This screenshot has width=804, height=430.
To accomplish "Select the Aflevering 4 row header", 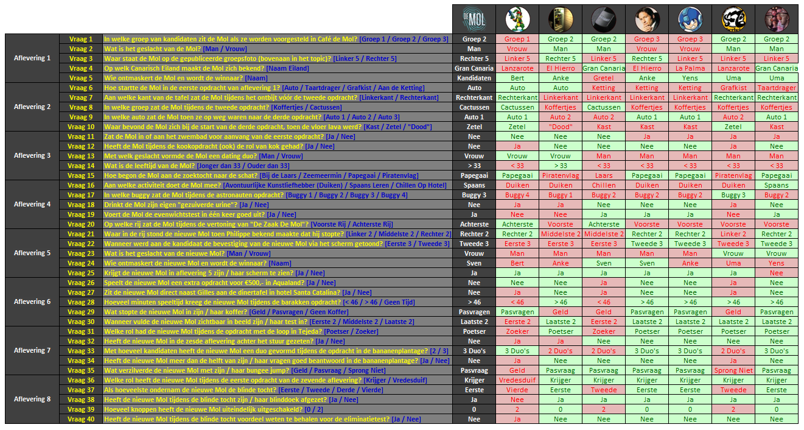I will (x=33, y=205).
